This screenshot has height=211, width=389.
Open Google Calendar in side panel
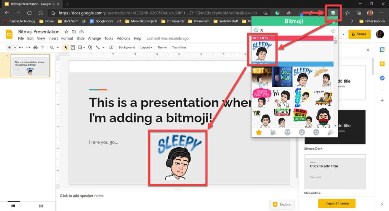click(x=382, y=50)
